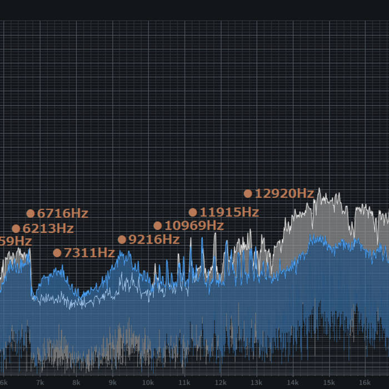Click the 13k frequency axis label

(x=256, y=382)
